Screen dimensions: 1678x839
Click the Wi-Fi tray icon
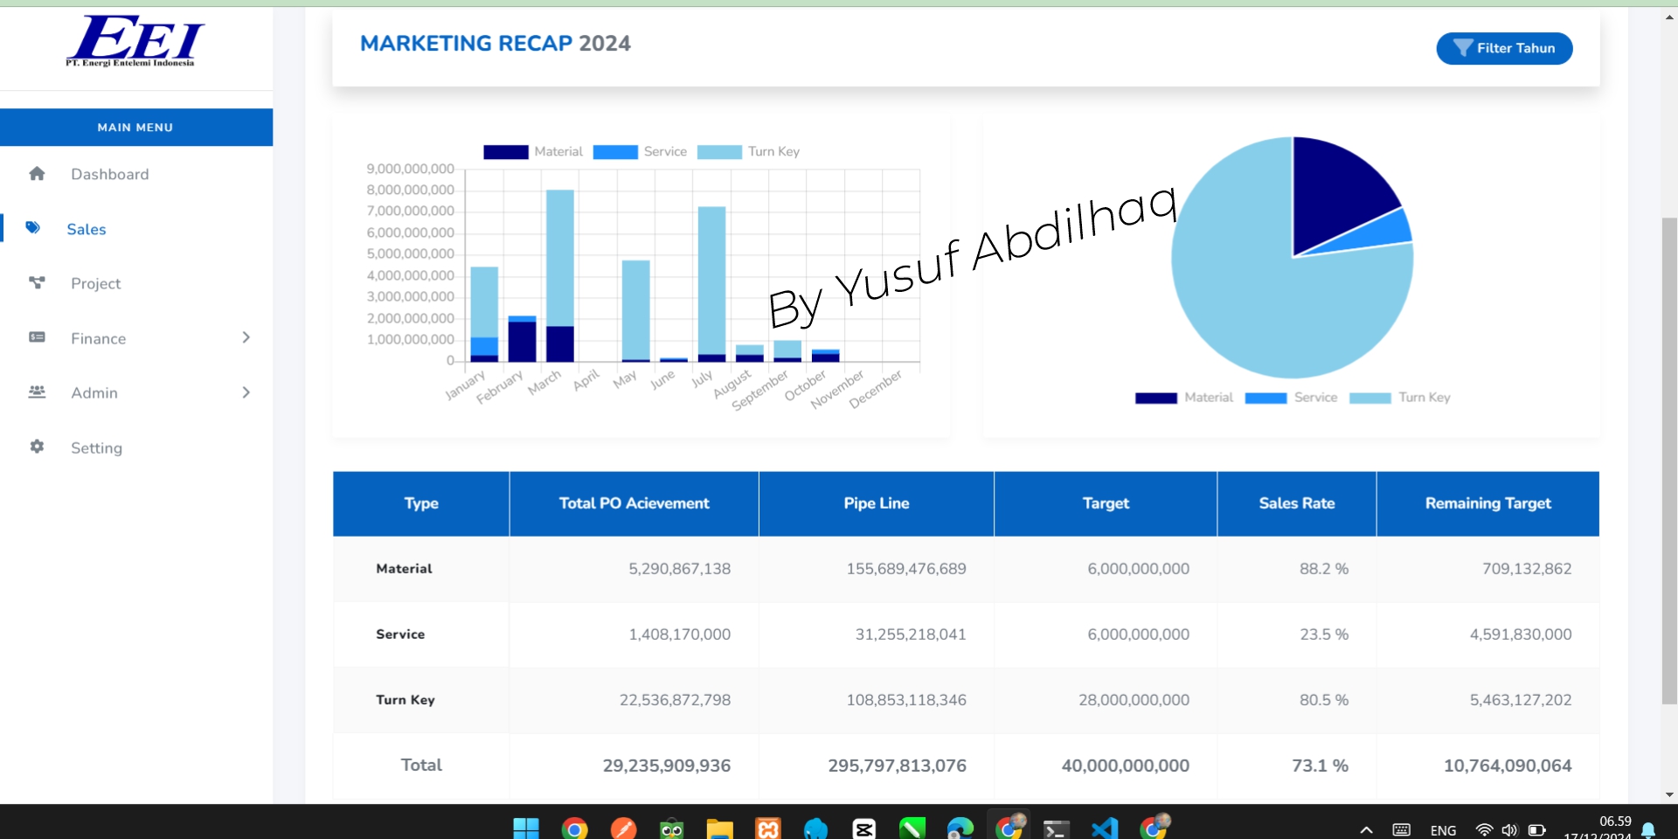[x=1484, y=829]
